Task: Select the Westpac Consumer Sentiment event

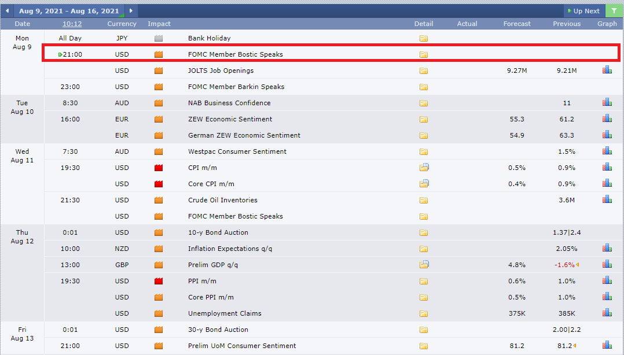Action: click(x=237, y=151)
